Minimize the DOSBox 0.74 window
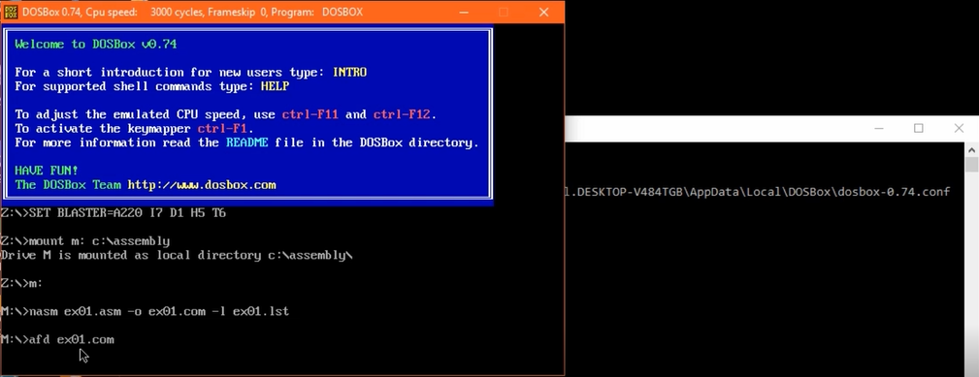The image size is (979, 377). coord(463,12)
